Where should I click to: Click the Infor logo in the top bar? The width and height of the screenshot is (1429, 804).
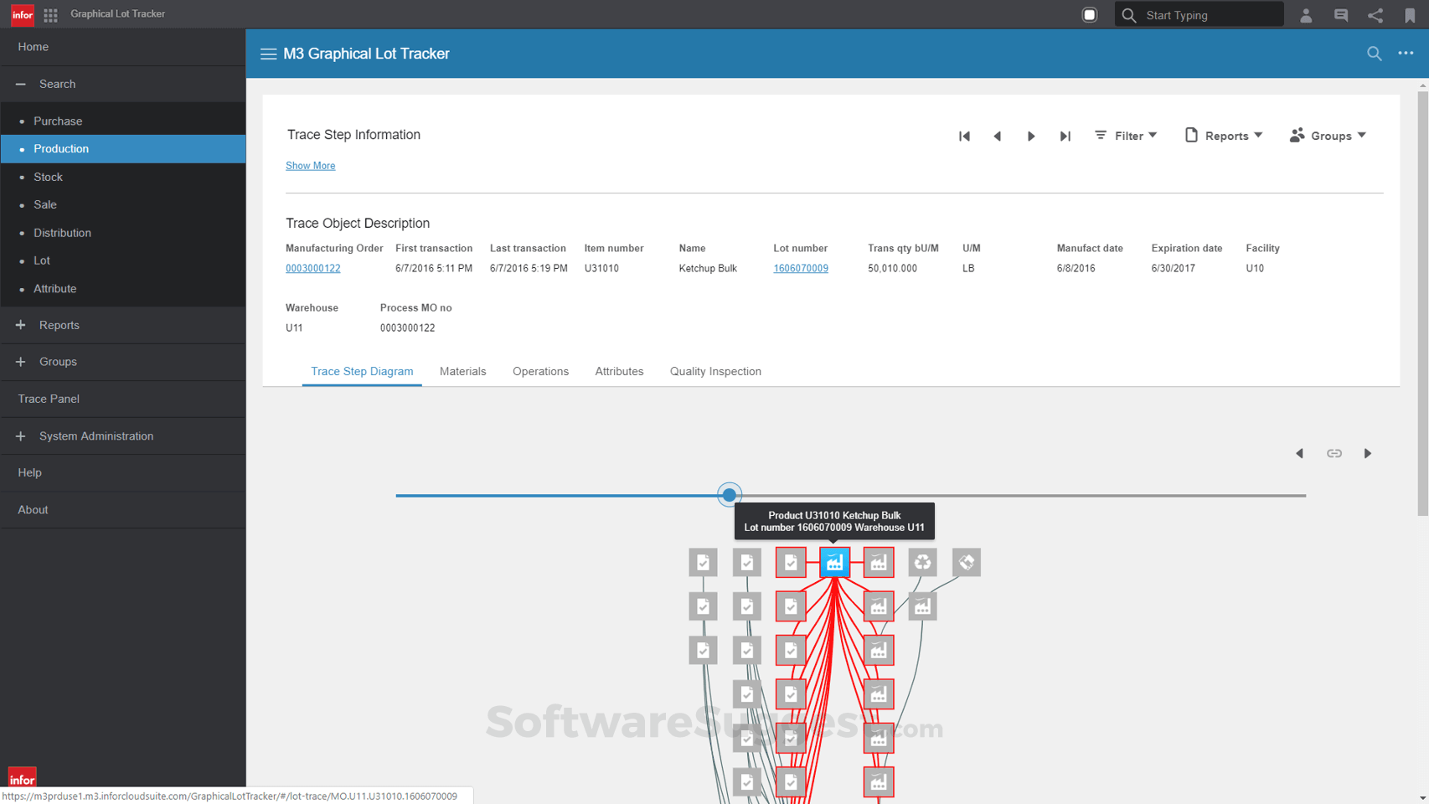[x=23, y=14]
